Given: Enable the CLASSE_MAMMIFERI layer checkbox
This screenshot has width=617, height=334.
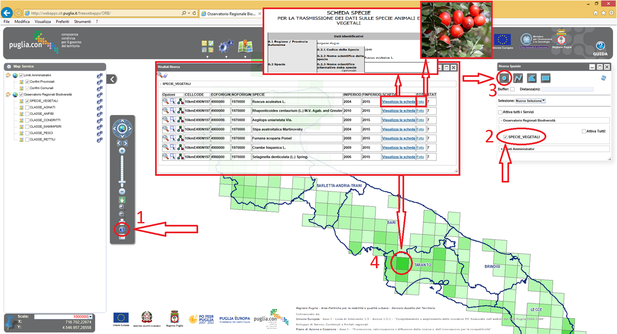Looking at the screenshot, I should coord(27,127).
